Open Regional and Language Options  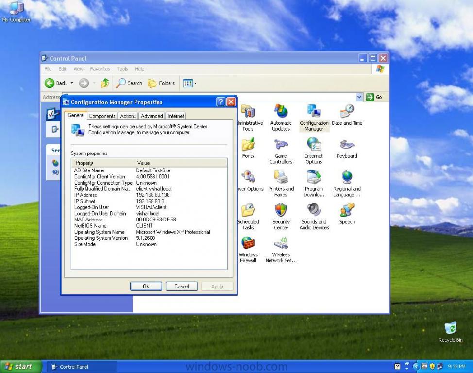(347, 184)
